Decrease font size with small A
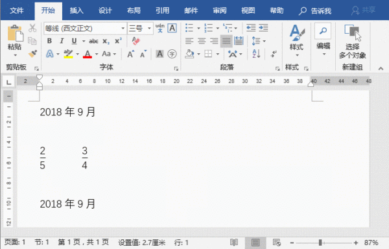 pos(143,54)
